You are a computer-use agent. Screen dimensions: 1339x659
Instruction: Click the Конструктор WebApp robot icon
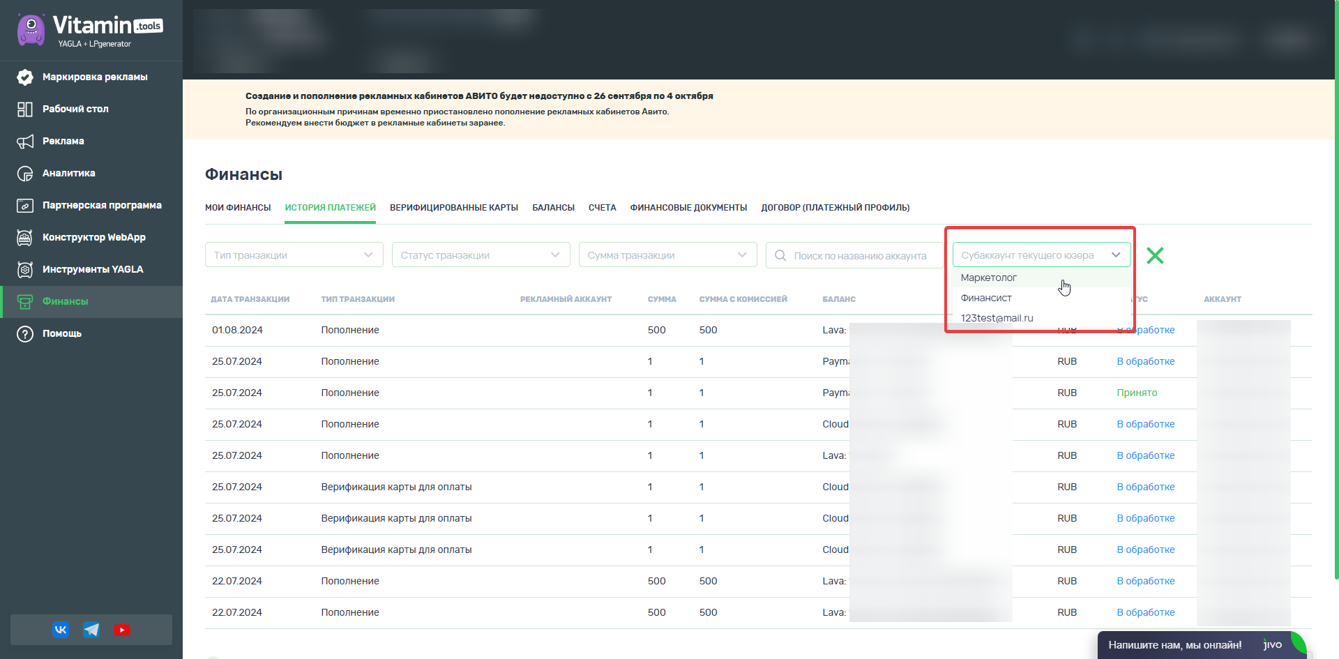25,238
